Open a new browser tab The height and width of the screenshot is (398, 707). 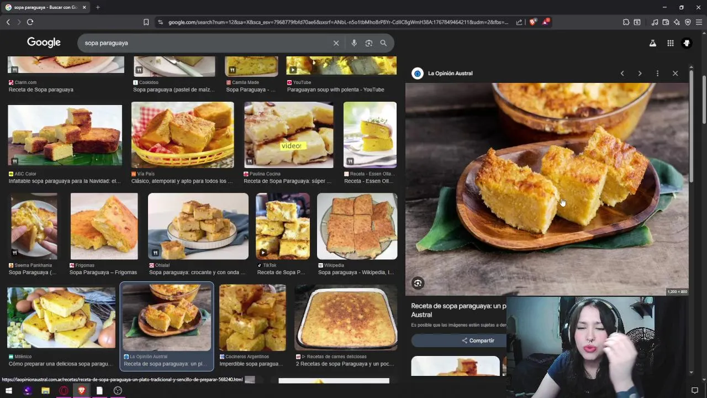(x=98, y=7)
